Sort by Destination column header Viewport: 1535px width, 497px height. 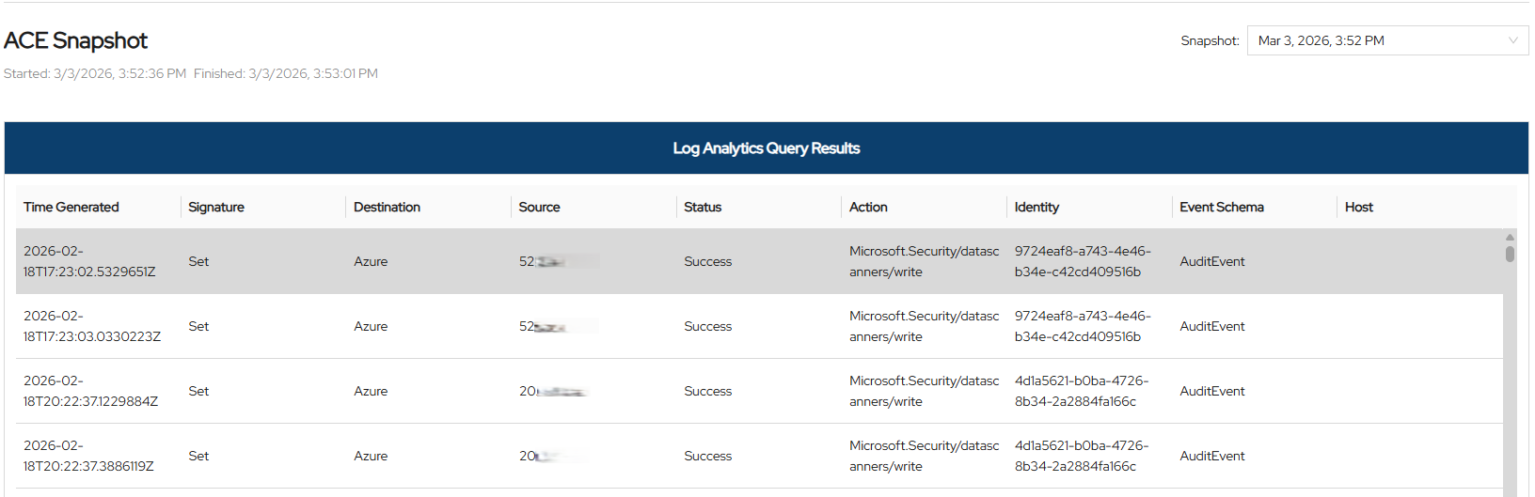tap(387, 207)
